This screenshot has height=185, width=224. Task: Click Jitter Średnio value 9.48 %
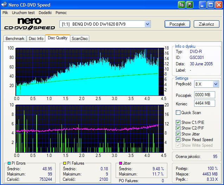pyautogui.click(x=158, y=169)
